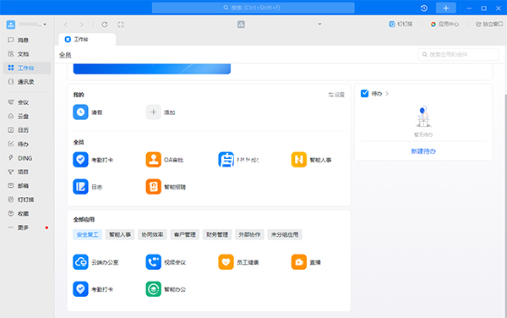
Task: Click the blue 待办 checkbox icon
Action: pos(364,94)
